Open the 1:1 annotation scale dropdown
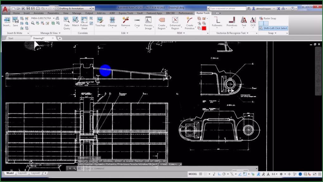 [274, 174]
